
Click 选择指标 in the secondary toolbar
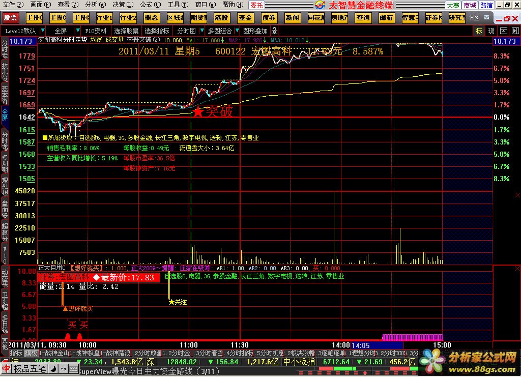click(x=157, y=31)
